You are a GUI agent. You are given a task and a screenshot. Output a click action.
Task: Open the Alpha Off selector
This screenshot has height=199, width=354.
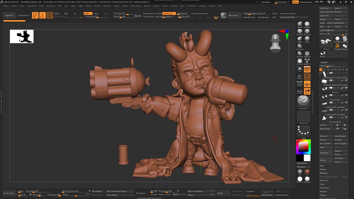coord(303,118)
